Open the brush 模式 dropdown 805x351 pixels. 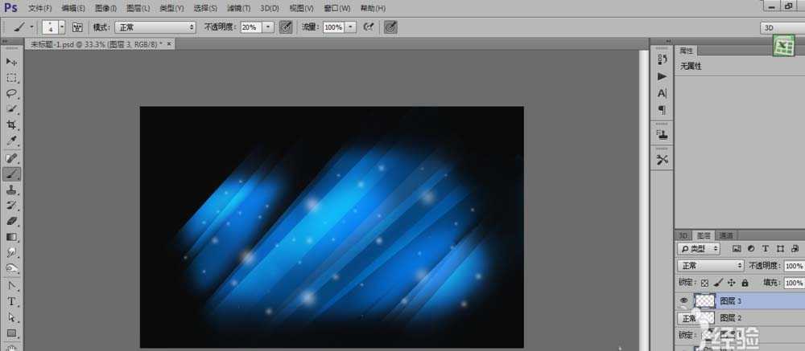[x=155, y=27]
